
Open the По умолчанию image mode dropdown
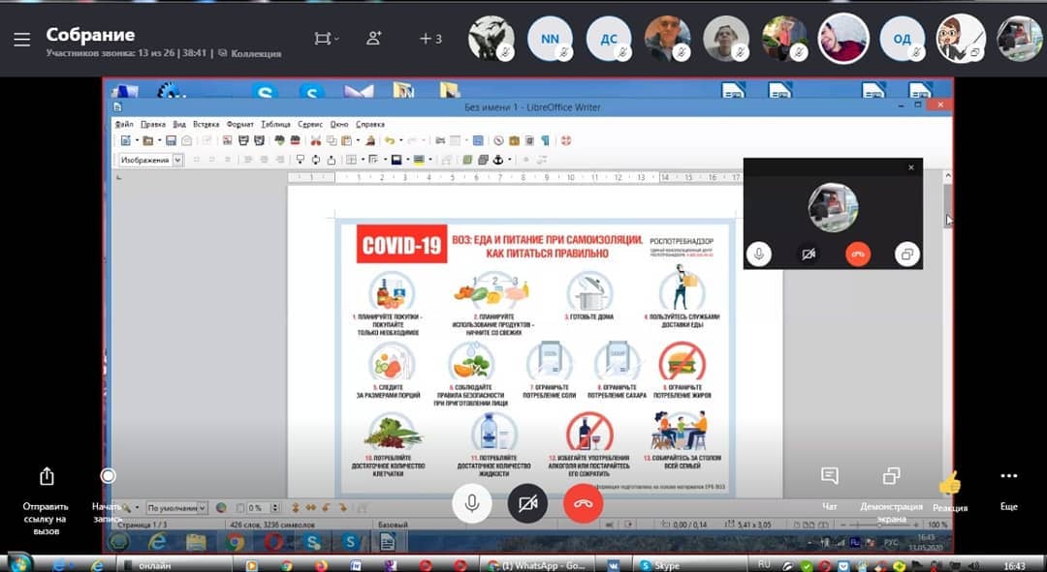[x=177, y=508]
